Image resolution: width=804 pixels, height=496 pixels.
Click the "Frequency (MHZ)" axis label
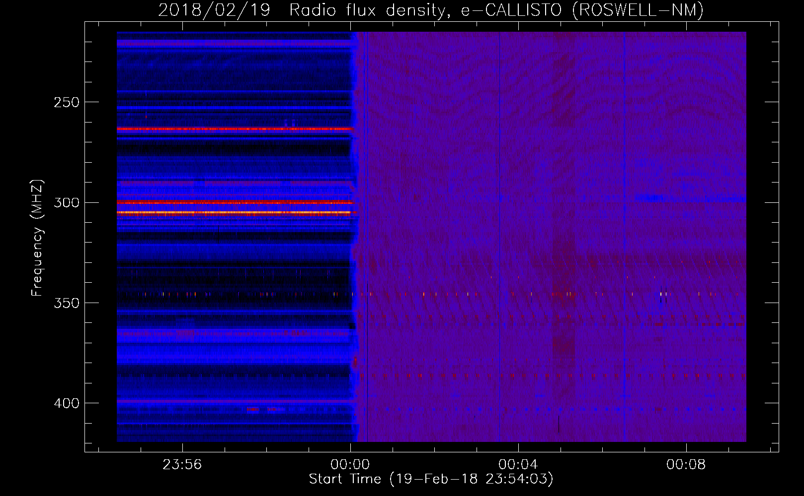click(37, 238)
